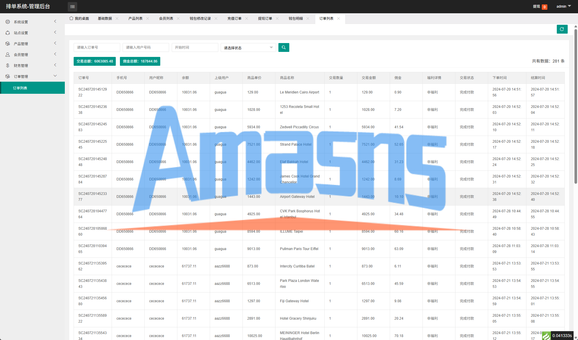Select 订单列表 in the sidebar
Image resolution: width=578 pixels, height=340 pixels.
click(x=20, y=88)
